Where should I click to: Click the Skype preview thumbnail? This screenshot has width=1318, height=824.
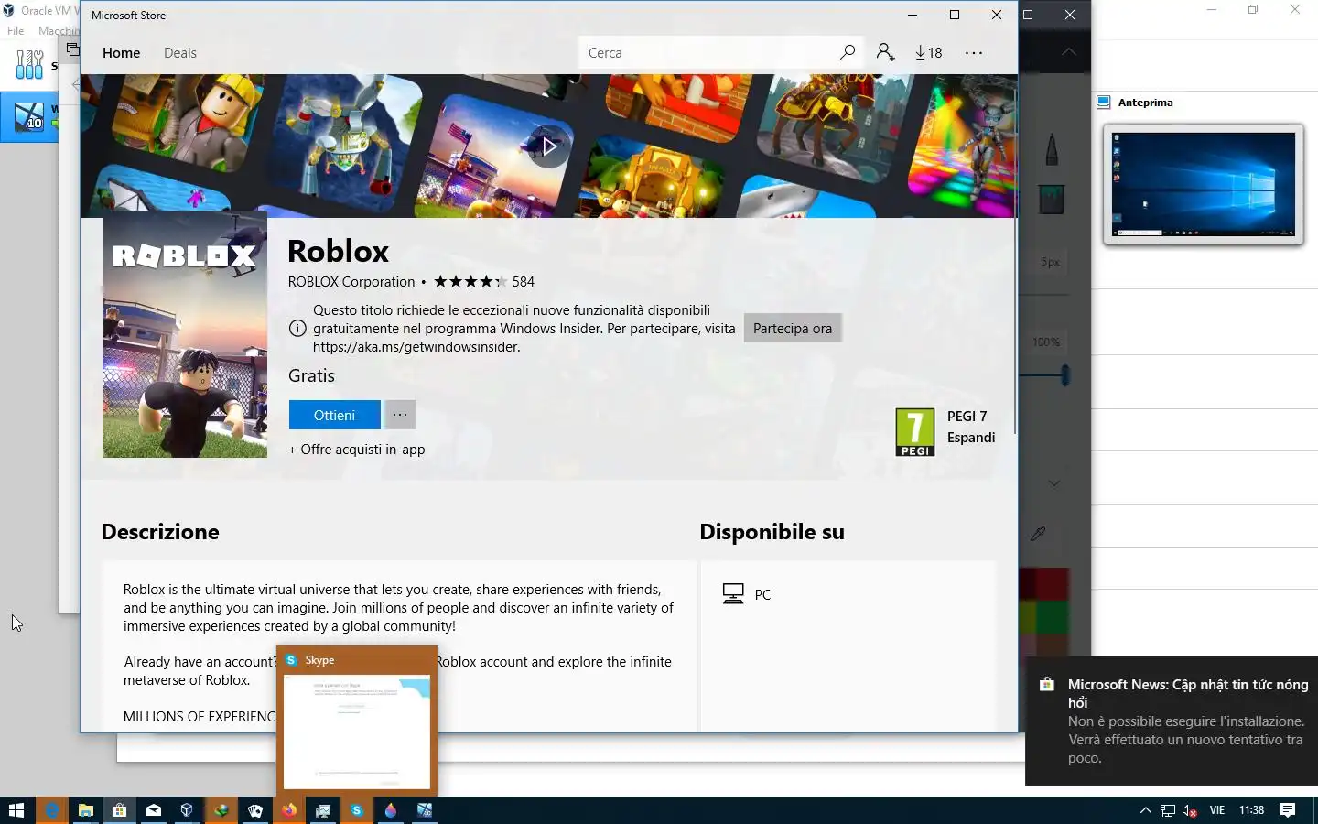[357, 732]
